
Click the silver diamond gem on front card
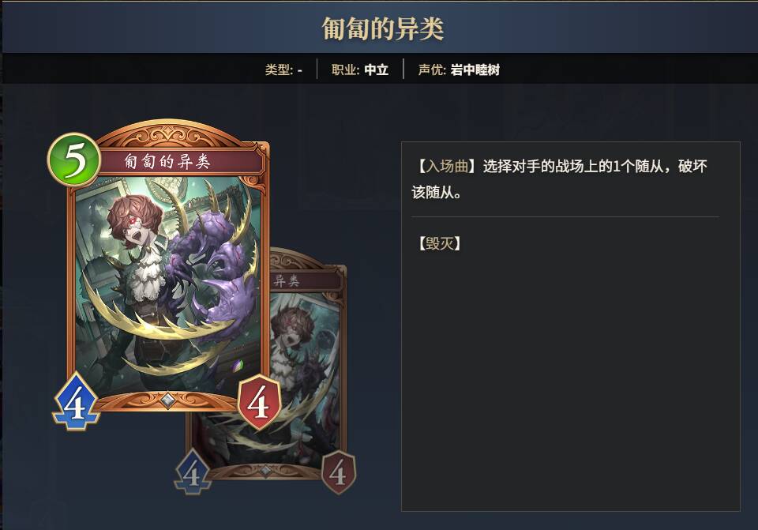pos(167,400)
